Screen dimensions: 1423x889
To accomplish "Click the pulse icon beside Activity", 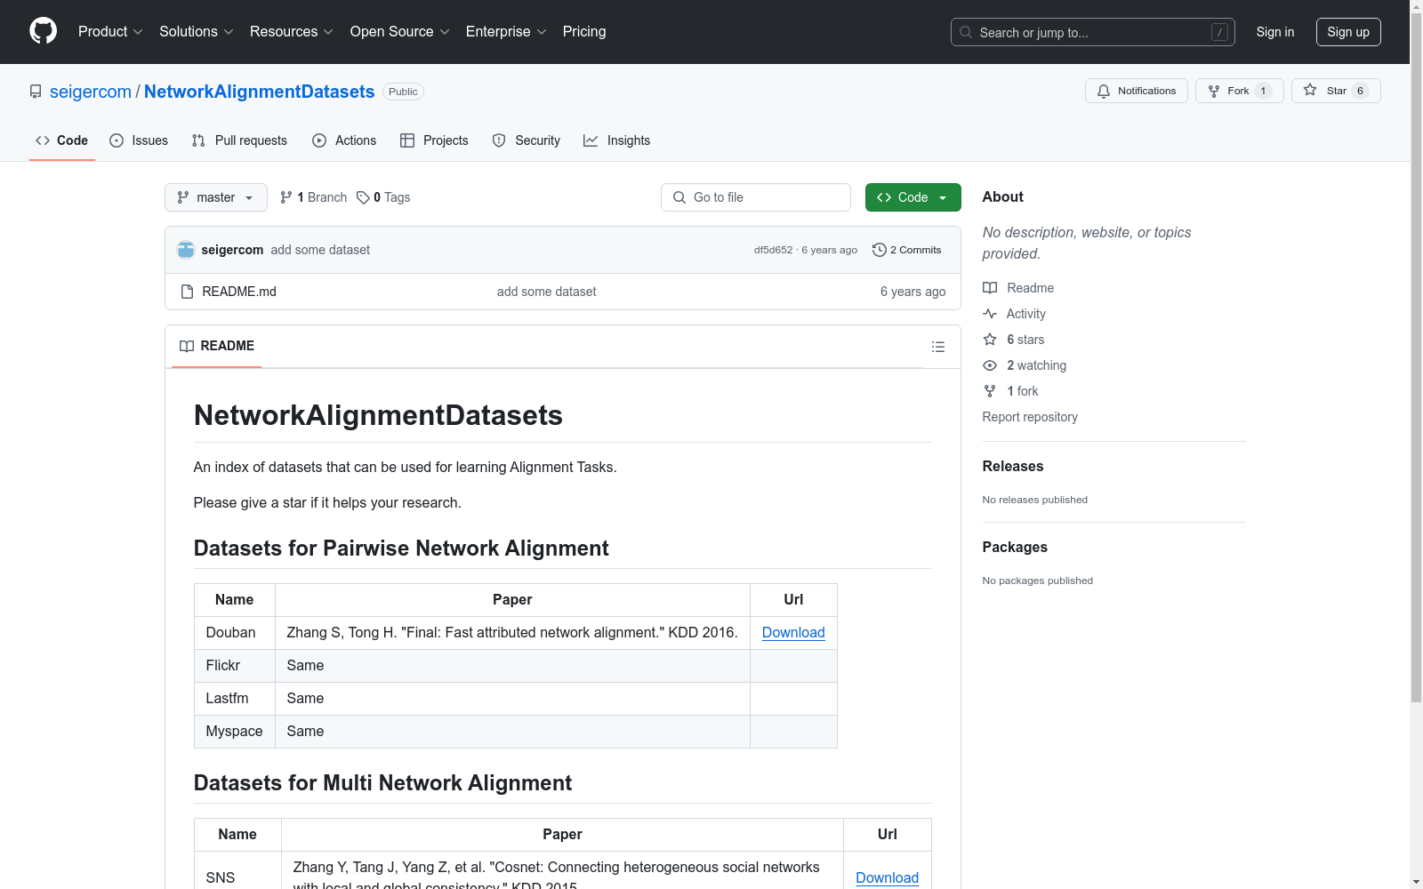I will coord(990,314).
